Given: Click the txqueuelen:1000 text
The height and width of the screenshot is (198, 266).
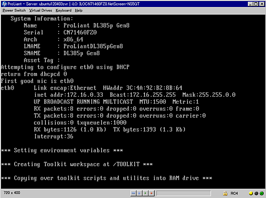Looking at the screenshot, I should (102, 122).
